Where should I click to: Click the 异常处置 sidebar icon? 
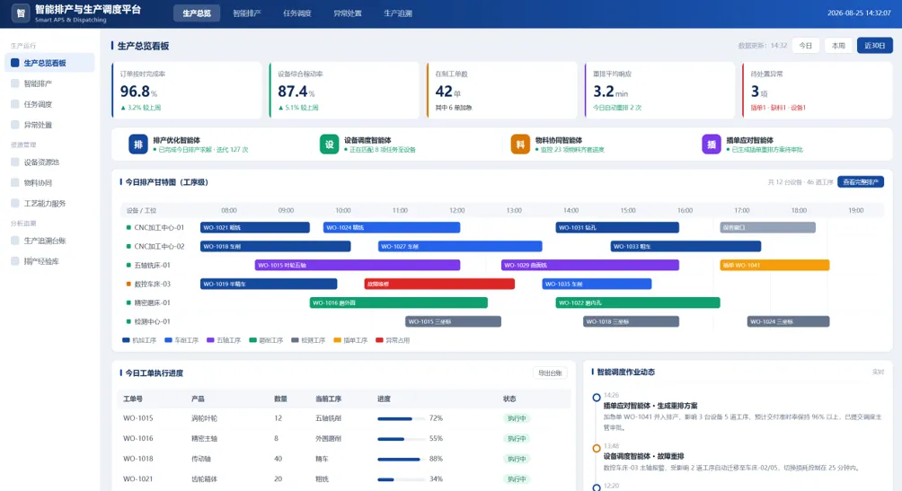pyautogui.click(x=15, y=125)
